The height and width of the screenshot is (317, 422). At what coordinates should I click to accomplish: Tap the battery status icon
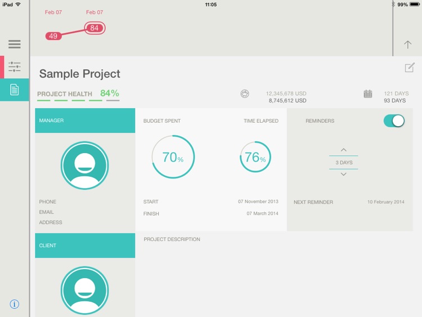[x=415, y=5]
